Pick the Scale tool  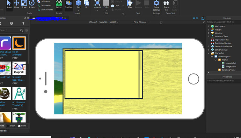coord(24,4)
